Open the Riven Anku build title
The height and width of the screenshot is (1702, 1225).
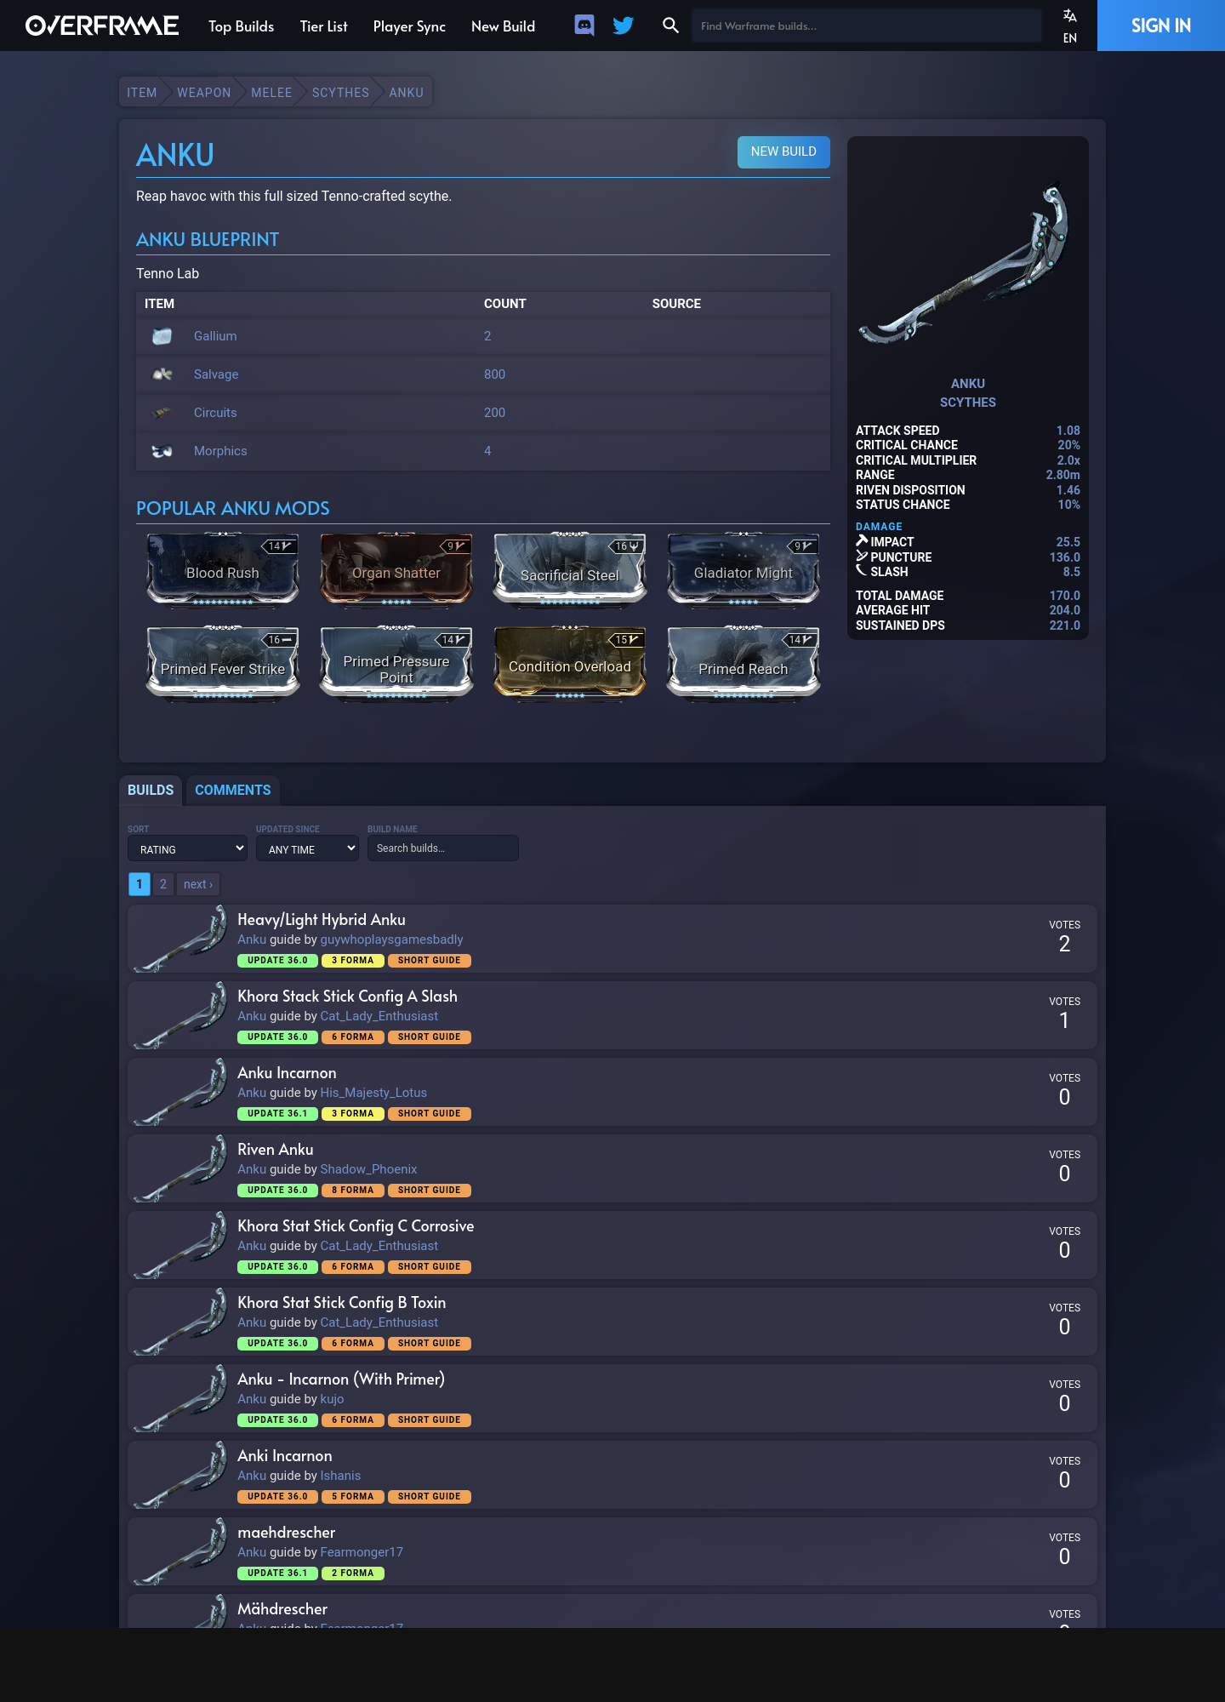tap(276, 1149)
